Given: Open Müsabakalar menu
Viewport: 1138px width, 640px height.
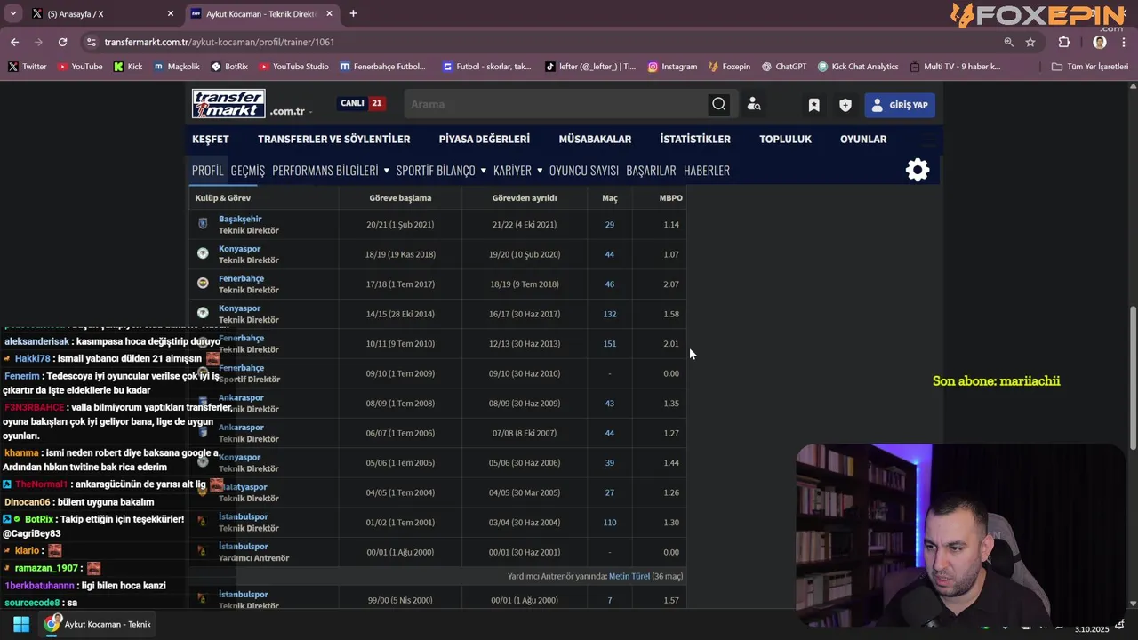Looking at the screenshot, I should [x=595, y=139].
